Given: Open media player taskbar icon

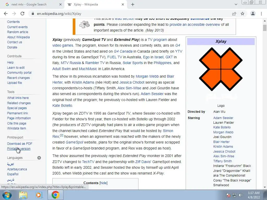Looking at the screenshot, I should (39, 195).
